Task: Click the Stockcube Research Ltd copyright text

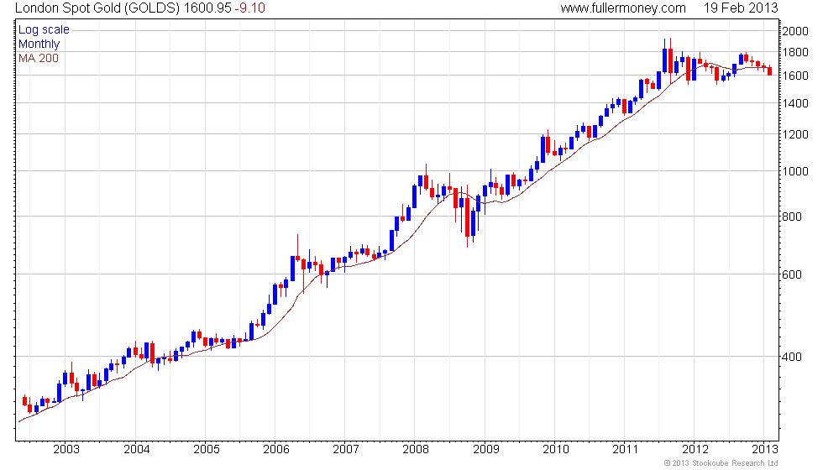Action: pos(721,463)
